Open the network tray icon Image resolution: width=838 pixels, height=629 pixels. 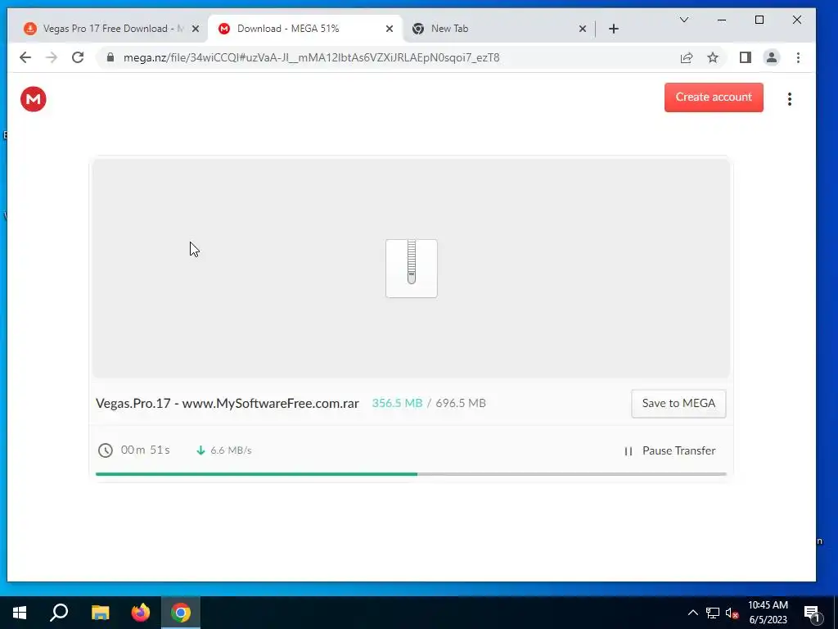tap(713, 613)
